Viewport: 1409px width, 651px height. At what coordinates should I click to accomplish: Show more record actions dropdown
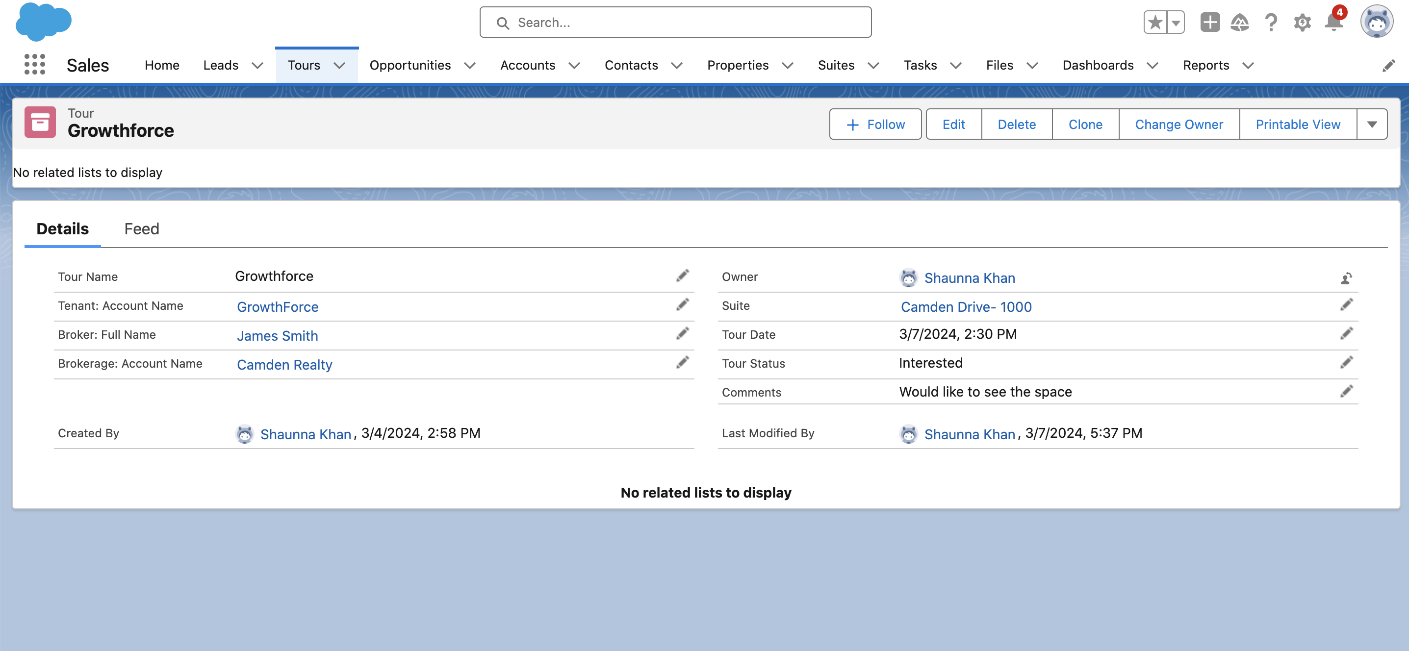(1372, 124)
